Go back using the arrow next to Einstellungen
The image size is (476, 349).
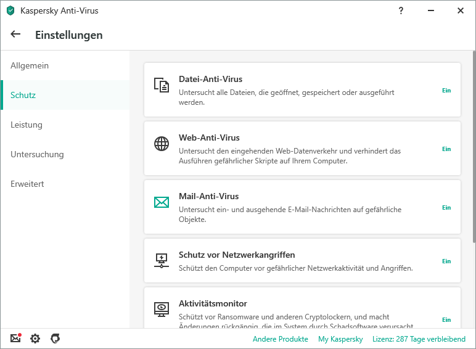click(x=15, y=35)
